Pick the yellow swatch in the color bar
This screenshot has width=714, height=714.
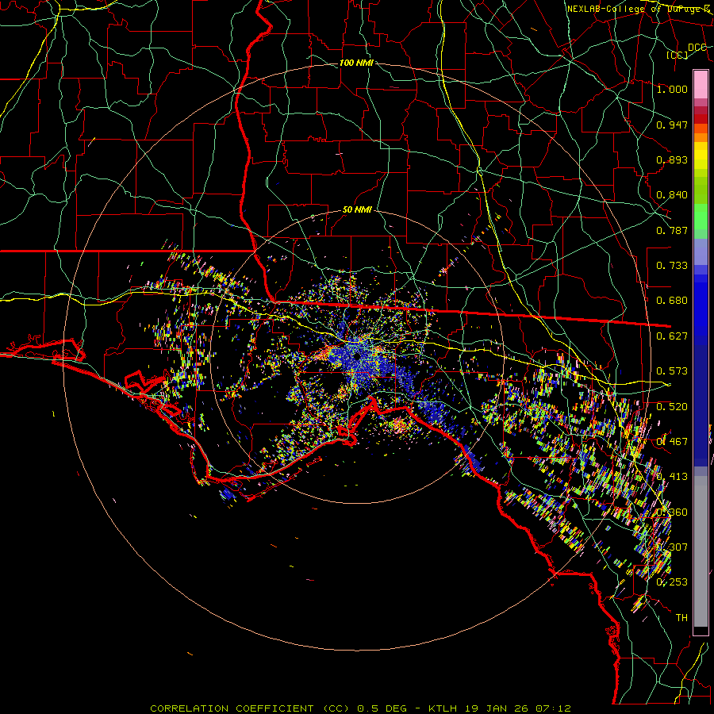tap(701, 155)
